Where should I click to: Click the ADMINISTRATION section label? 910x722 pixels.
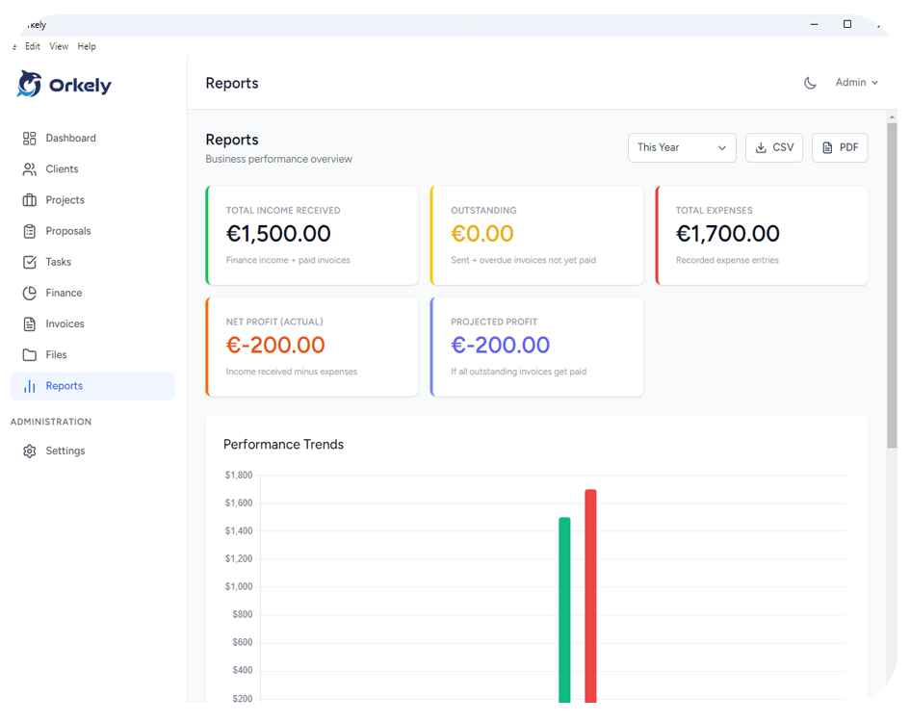click(51, 422)
